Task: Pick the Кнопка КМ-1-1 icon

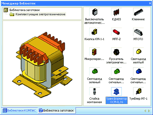Action: click(x=95, y=32)
